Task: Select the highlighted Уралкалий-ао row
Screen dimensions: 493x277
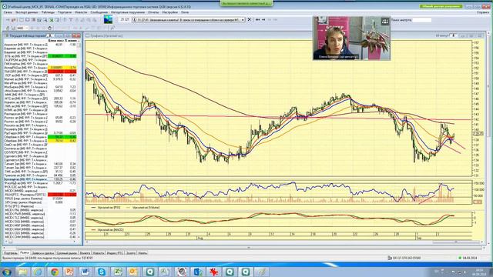Action: click(x=40, y=179)
